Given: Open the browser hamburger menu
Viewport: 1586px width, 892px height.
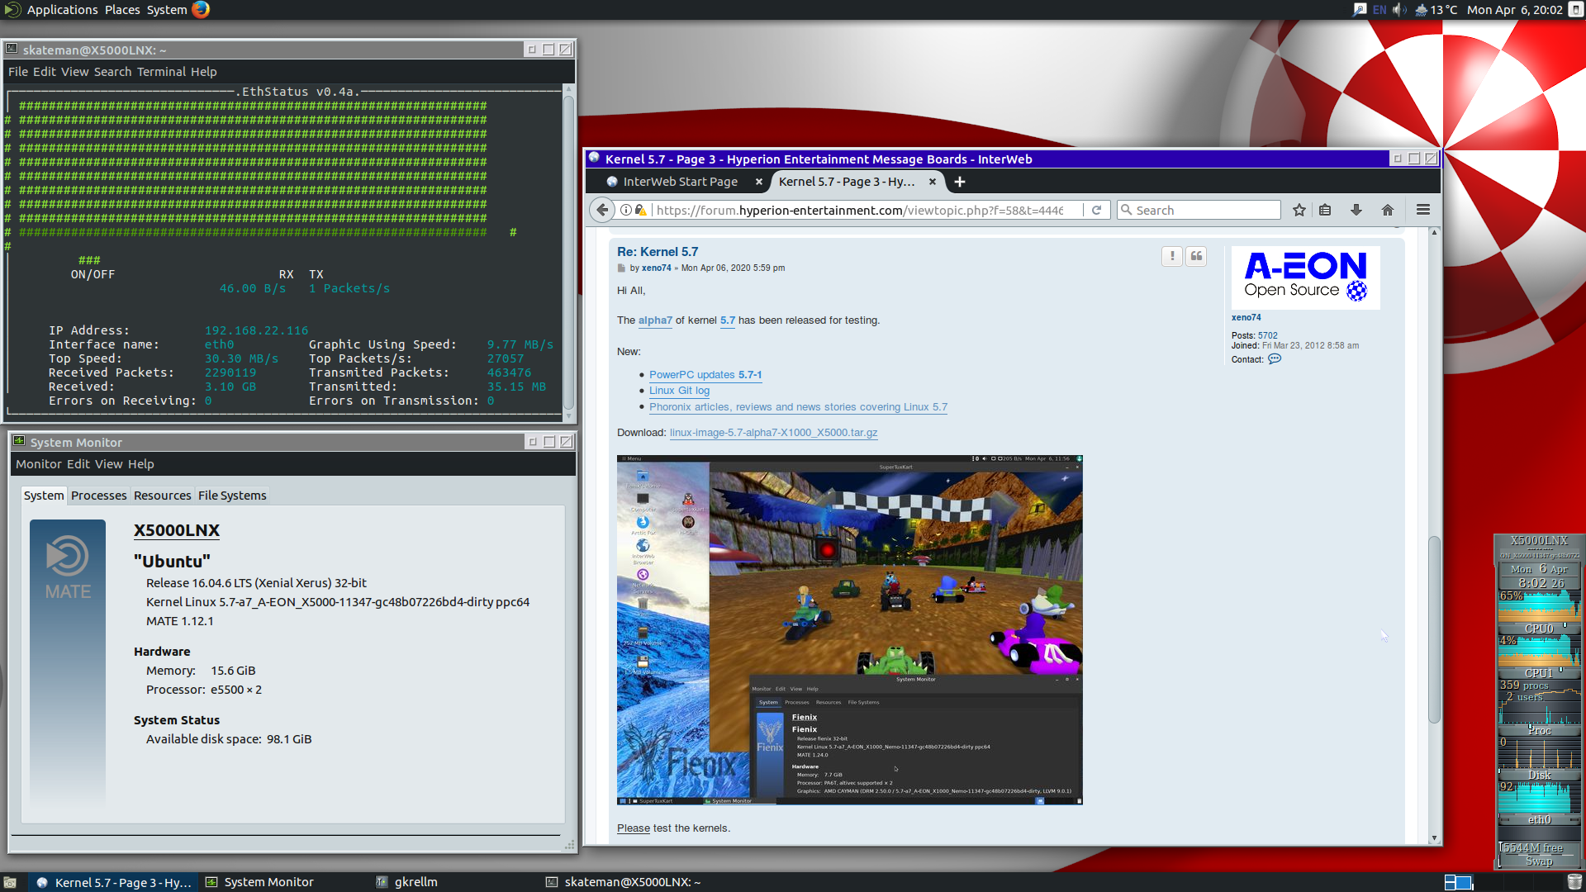Looking at the screenshot, I should [1423, 210].
